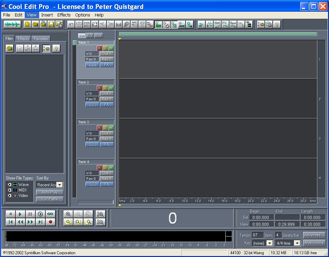The height and width of the screenshot is (257, 329).
Task: Click Play Looped infinity button
Action: click(50, 214)
